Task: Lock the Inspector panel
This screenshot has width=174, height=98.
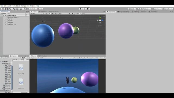Action: click(x=170, y=12)
